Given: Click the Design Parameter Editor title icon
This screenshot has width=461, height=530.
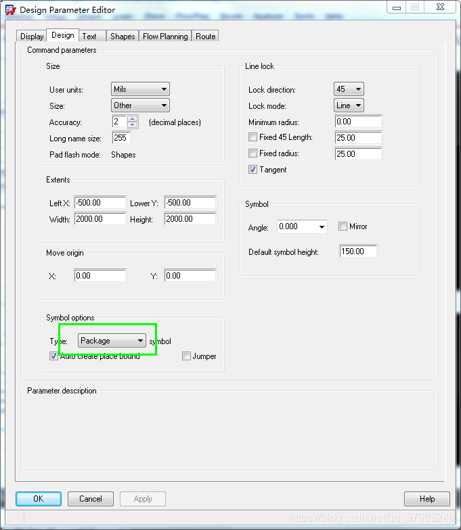Looking at the screenshot, I should point(11,9).
